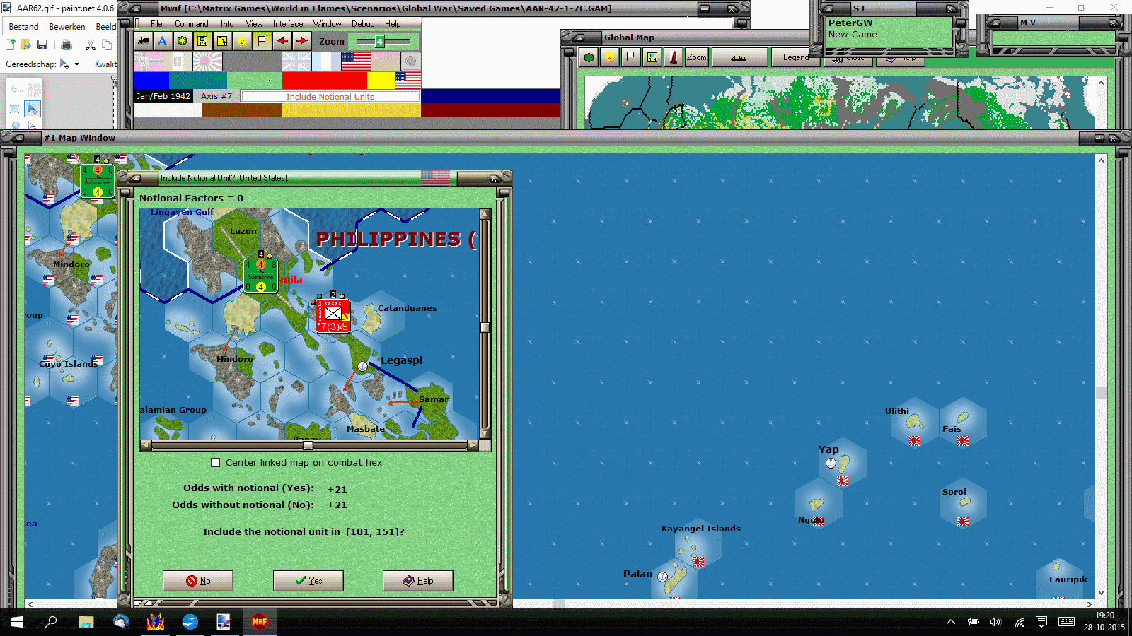Click the yellow color block beside small USA flag
Image resolution: width=1132 pixels, height=636 pixels.
coord(381,80)
